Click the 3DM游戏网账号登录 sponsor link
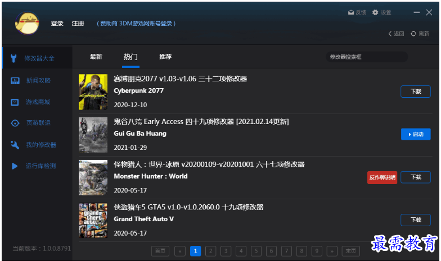This screenshot has height=261, width=441. click(136, 24)
